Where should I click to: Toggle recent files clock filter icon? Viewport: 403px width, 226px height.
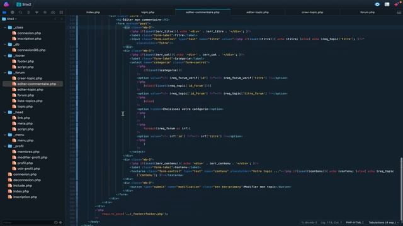coord(56,222)
